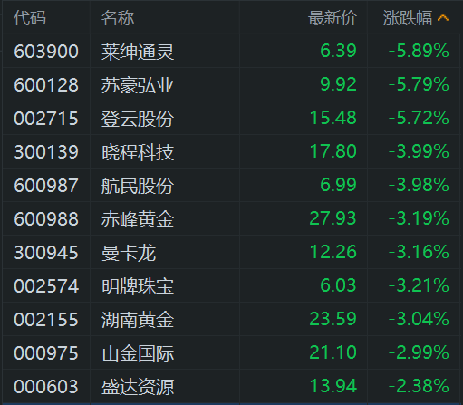The width and height of the screenshot is (463, 405).
Task: Click stock code 300945
Action: click(x=46, y=253)
